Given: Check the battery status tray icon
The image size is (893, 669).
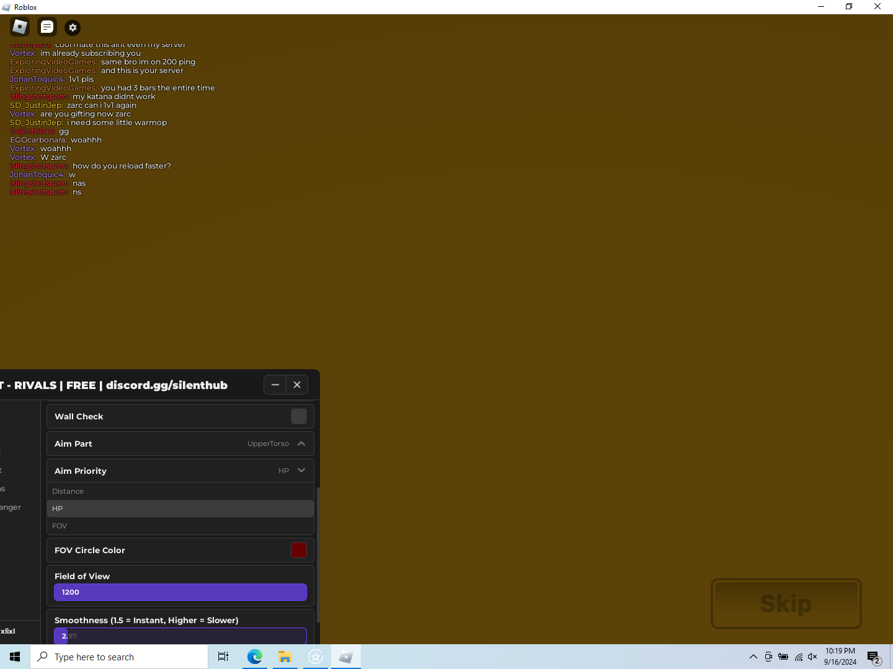Looking at the screenshot, I should coord(783,657).
